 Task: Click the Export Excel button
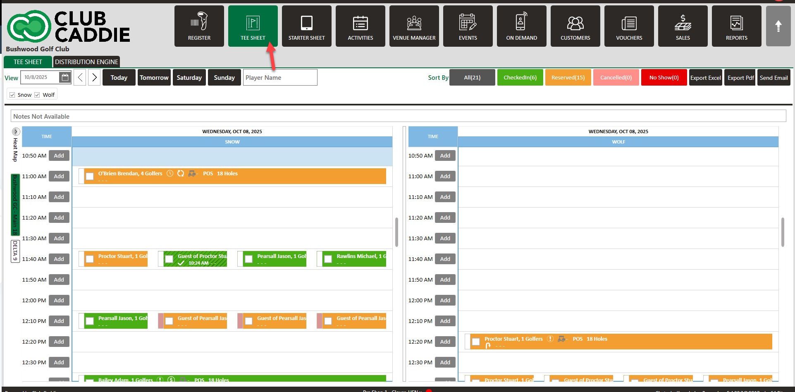click(705, 78)
